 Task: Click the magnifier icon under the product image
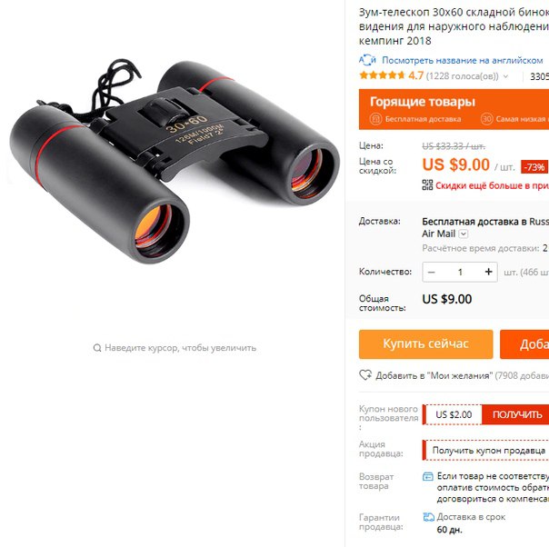tap(97, 348)
